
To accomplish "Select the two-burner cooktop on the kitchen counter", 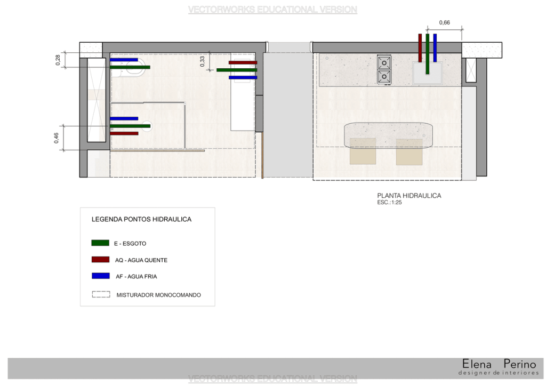I will tap(383, 70).
